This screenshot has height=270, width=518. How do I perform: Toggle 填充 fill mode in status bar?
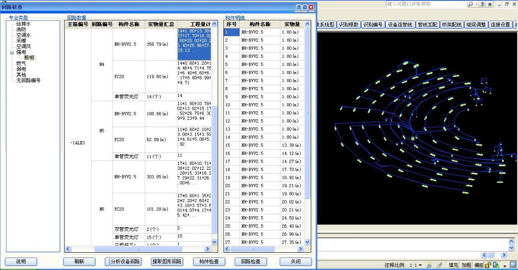point(453,265)
